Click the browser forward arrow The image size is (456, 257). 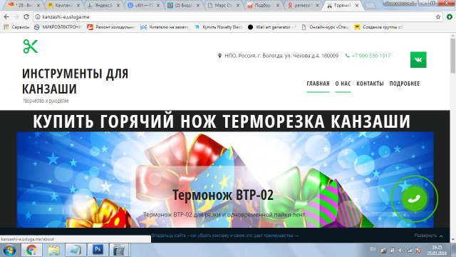pyautogui.click(x=16, y=16)
